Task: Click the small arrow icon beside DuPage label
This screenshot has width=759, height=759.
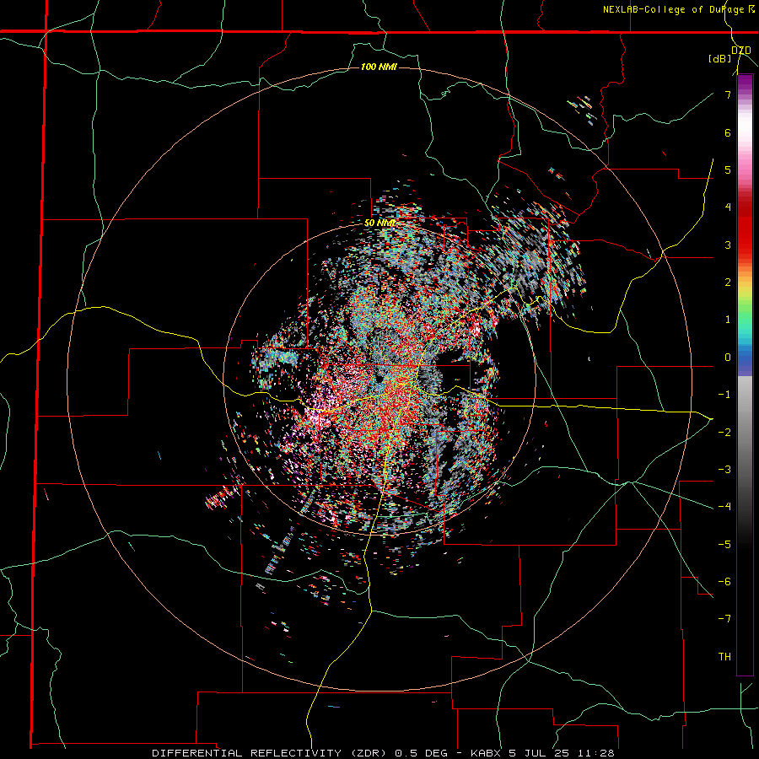Action: click(x=751, y=8)
